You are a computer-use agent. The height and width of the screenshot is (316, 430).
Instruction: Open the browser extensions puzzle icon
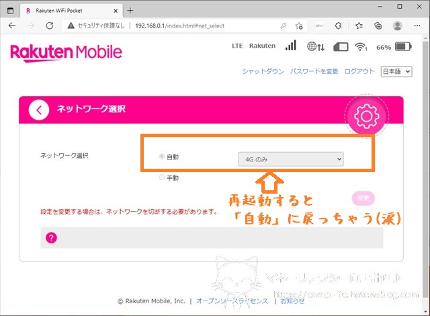339,26
